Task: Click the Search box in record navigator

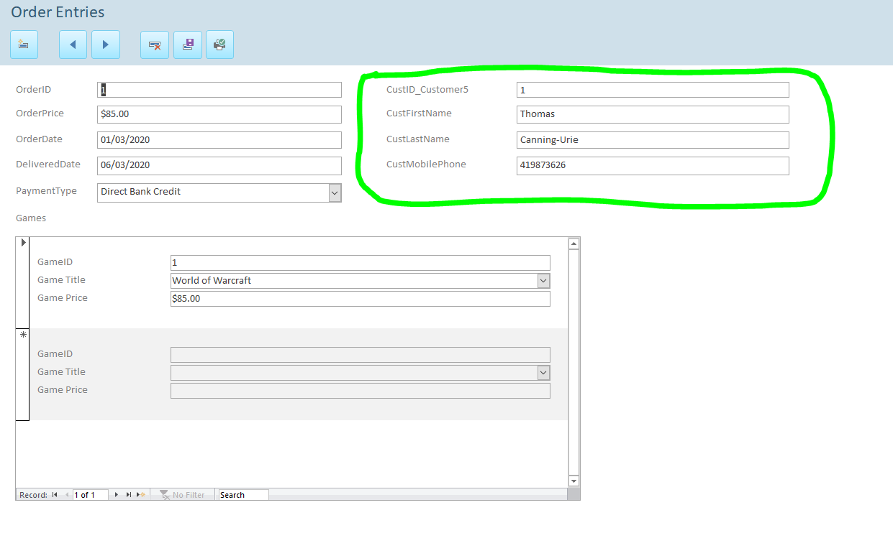Action: [x=244, y=495]
